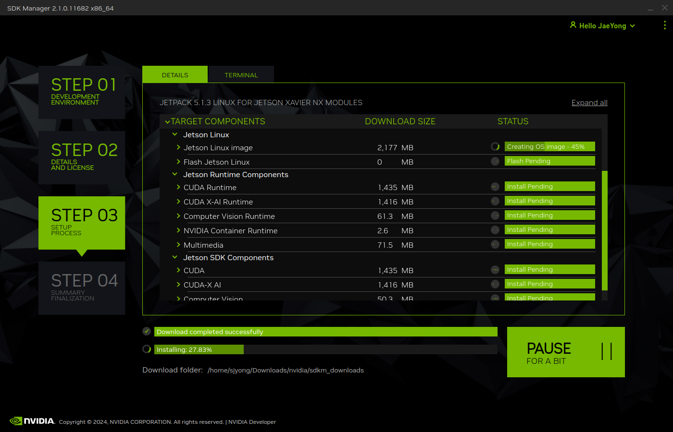Click the component list scrollbar
Viewport: 673px width, 432px height.
(605, 230)
